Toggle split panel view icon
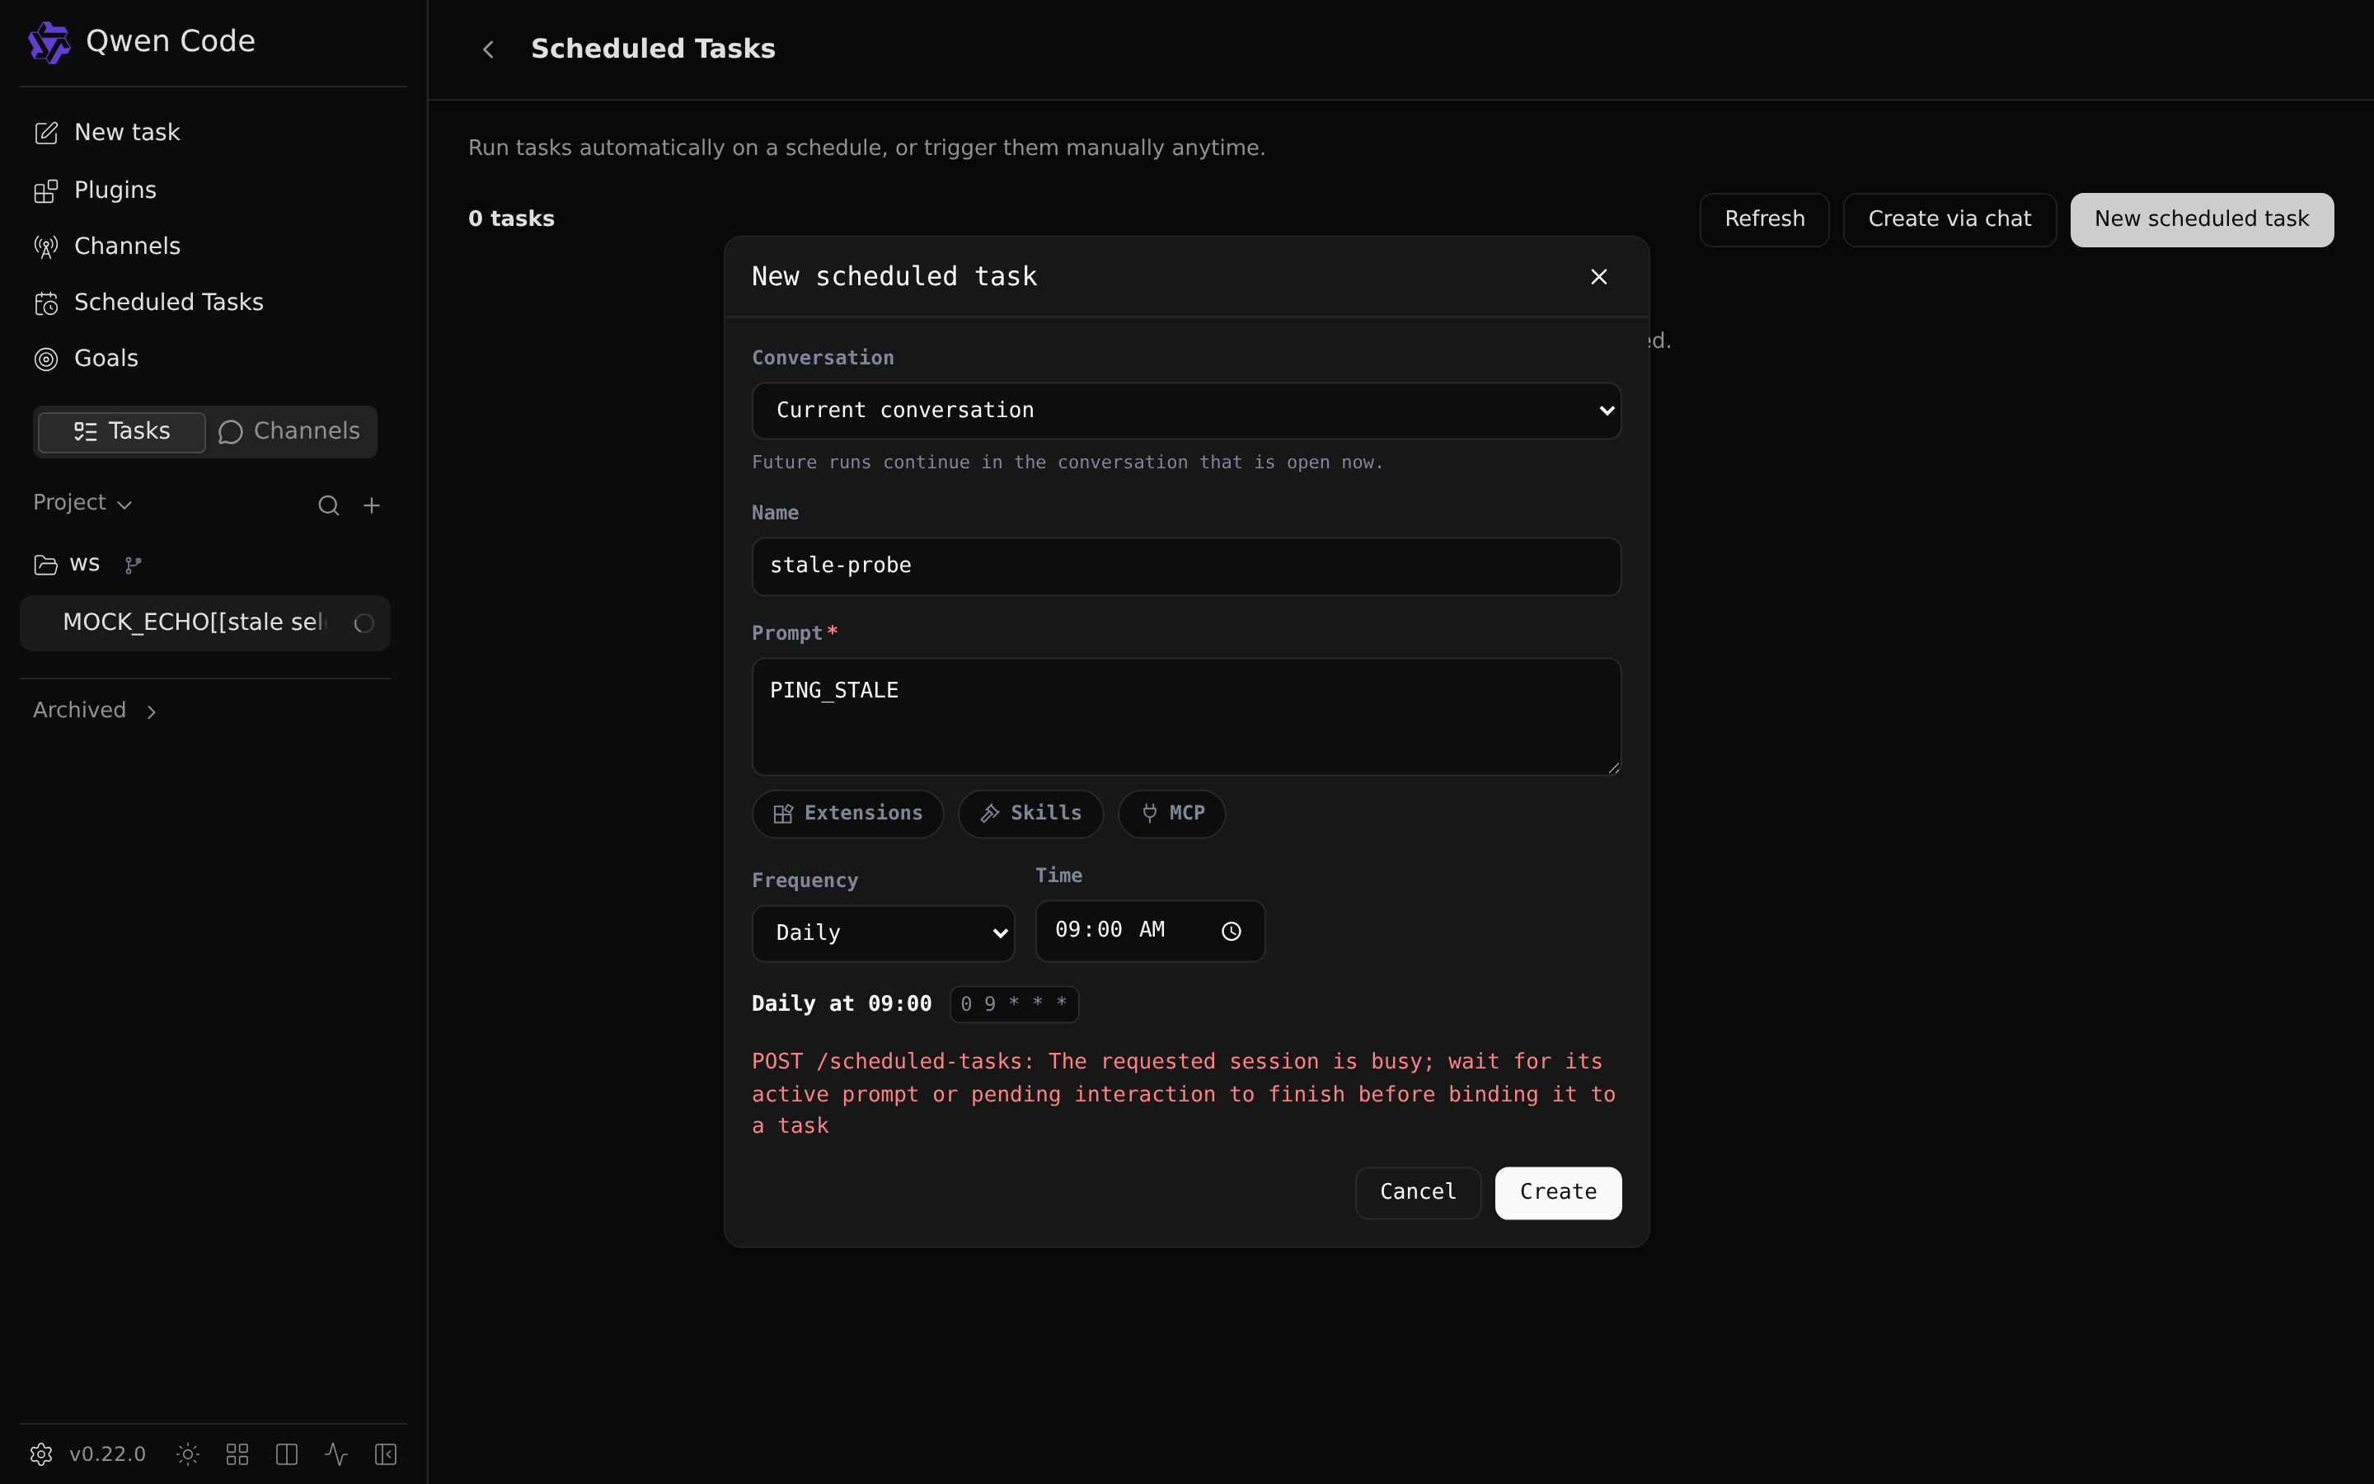 [287, 1453]
